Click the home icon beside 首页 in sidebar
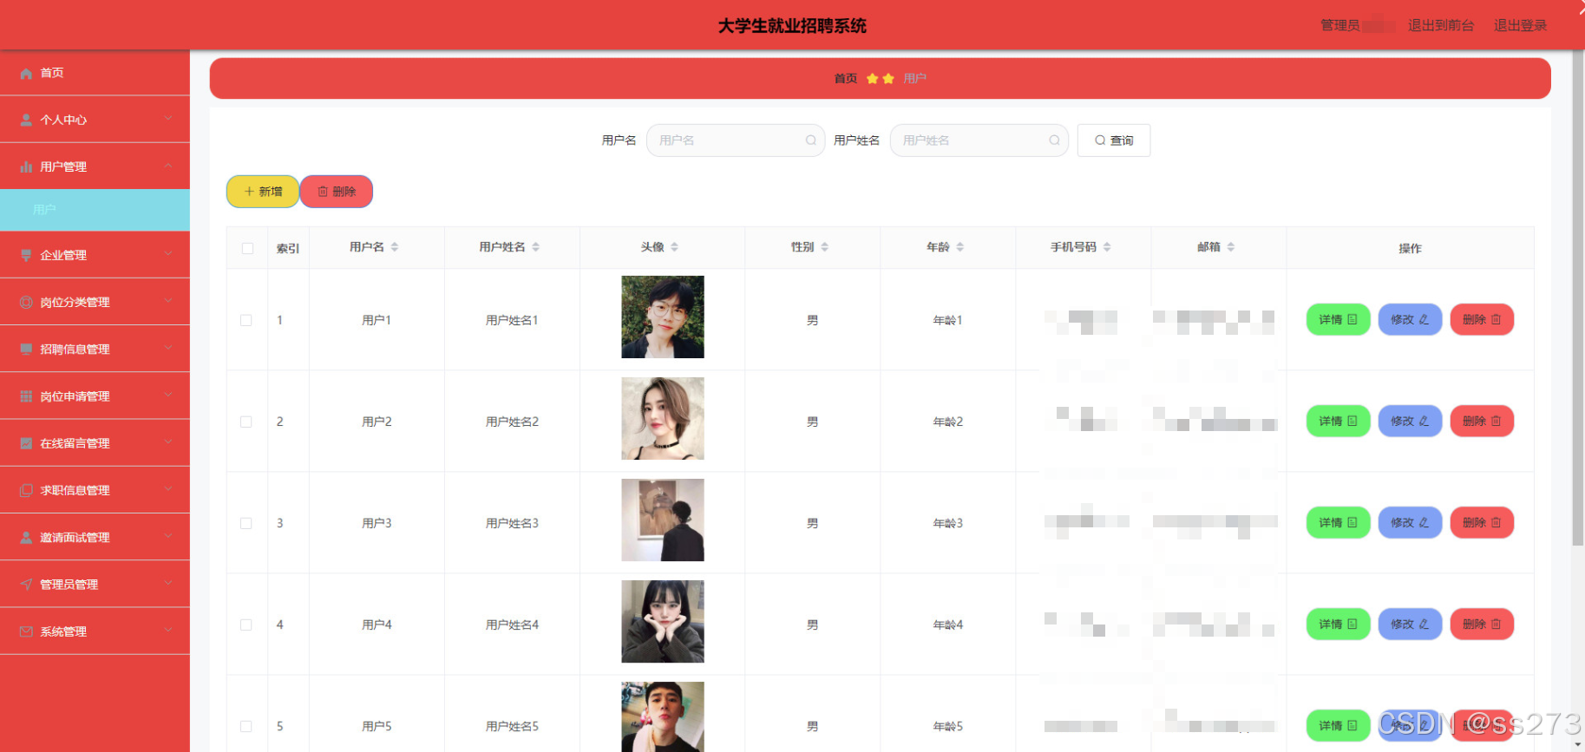The width and height of the screenshot is (1585, 752). click(x=26, y=74)
